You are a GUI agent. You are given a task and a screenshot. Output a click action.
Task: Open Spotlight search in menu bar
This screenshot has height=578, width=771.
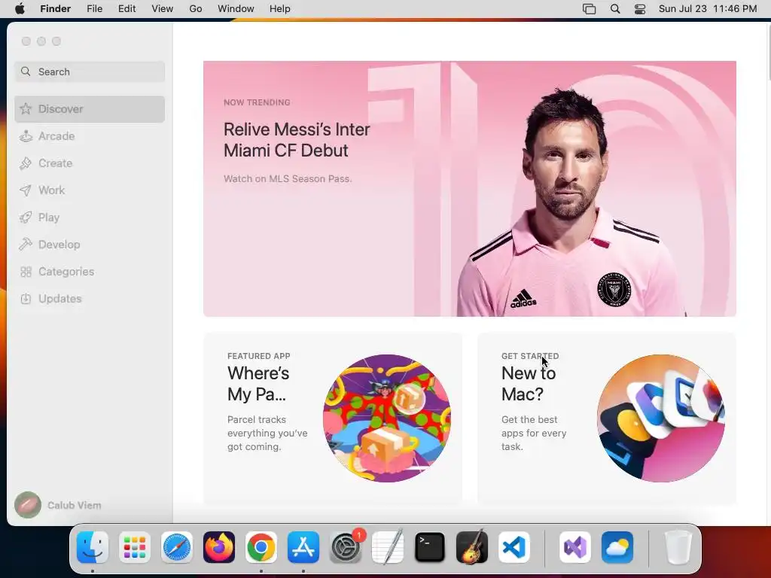pos(615,9)
